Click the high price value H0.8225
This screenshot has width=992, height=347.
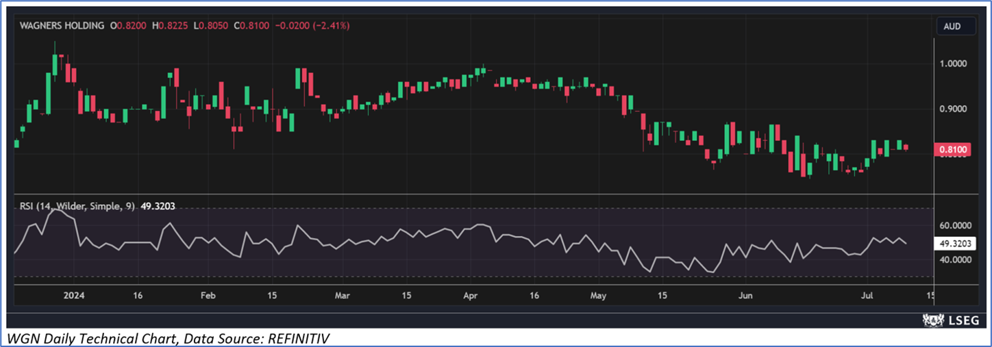(170, 25)
